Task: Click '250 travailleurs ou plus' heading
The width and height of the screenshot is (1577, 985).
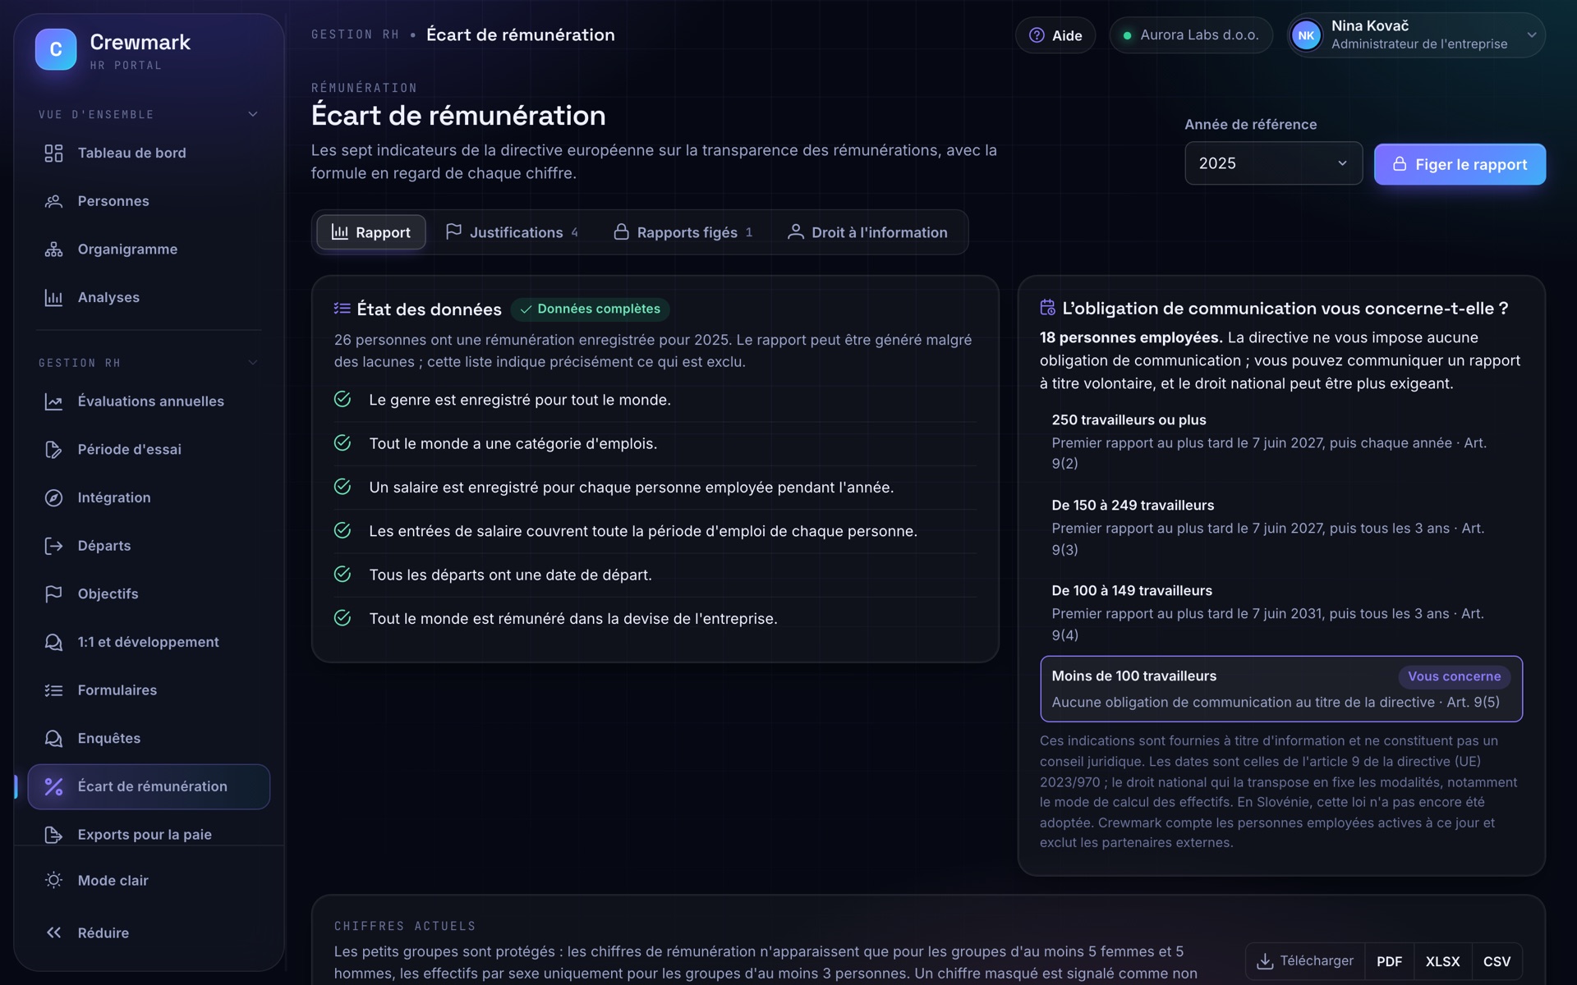Action: pos(1129,420)
